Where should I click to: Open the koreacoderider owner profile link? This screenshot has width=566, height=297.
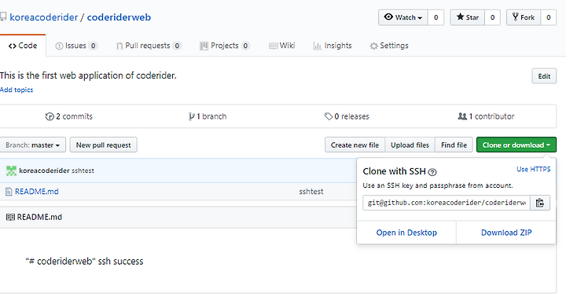point(44,17)
